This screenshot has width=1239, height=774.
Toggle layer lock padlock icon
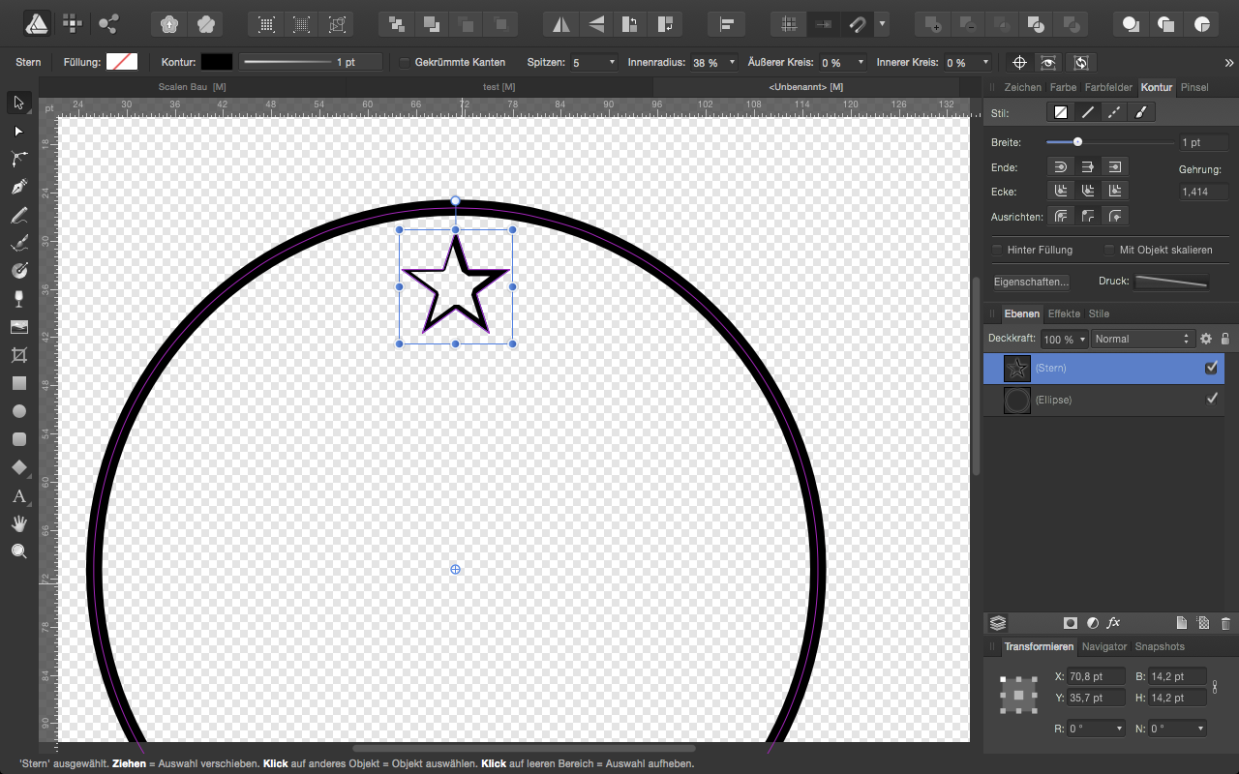(1225, 339)
